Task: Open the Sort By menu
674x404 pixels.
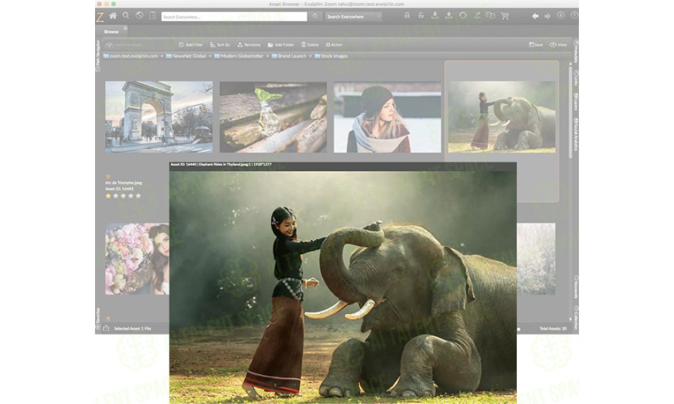Action: [x=220, y=44]
